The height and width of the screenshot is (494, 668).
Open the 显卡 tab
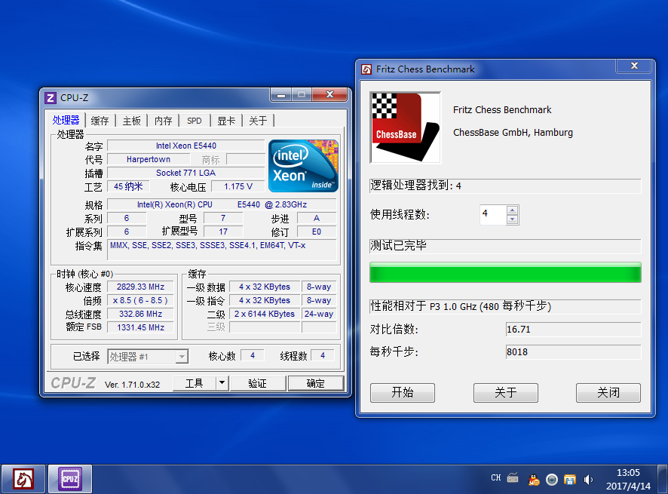click(226, 121)
